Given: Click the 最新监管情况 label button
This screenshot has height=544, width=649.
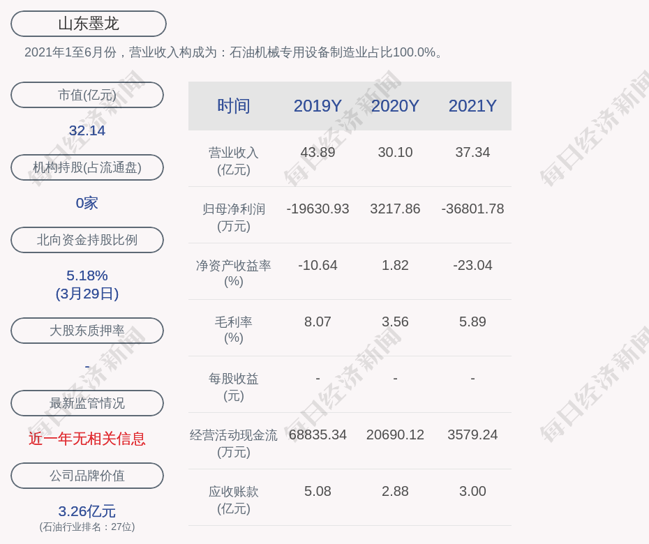Looking at the screenshot, I should click(x=87, y=403).
